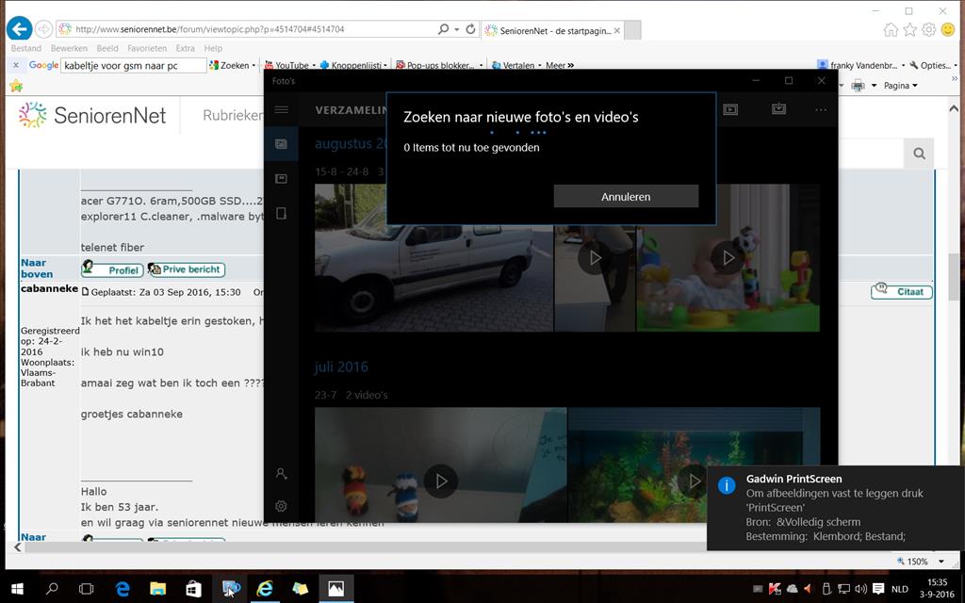The width and height of the screenshot is (965, 603).
Task: Open the Beeld menu
Action: 107,48
